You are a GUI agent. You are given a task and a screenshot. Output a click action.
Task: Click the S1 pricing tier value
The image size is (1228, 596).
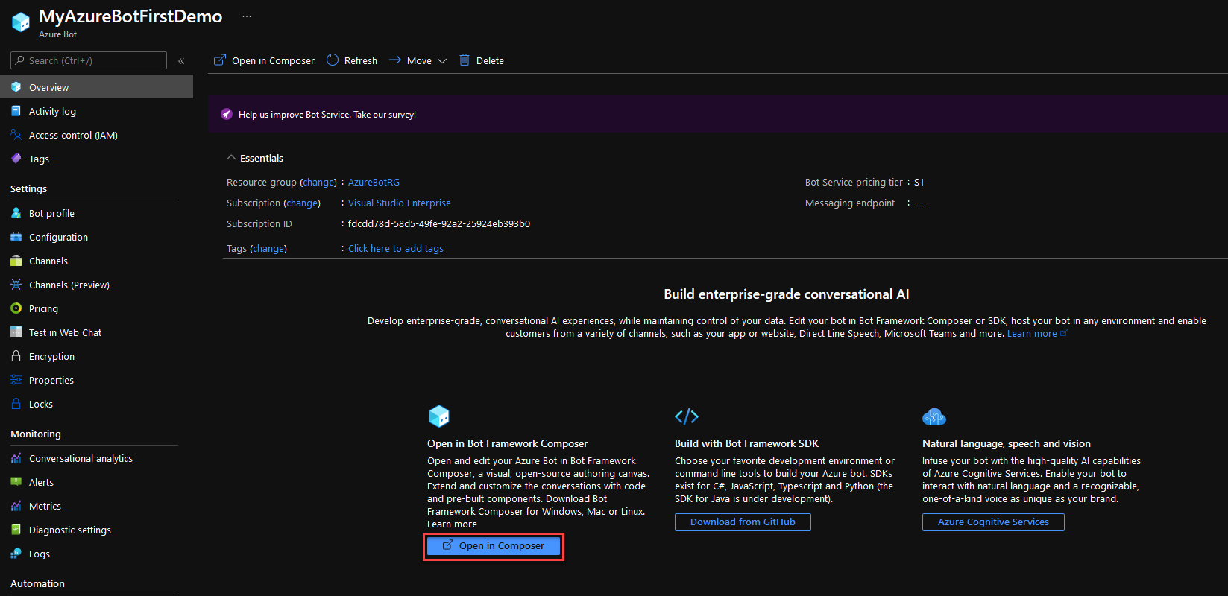click(x=919, y=182)
